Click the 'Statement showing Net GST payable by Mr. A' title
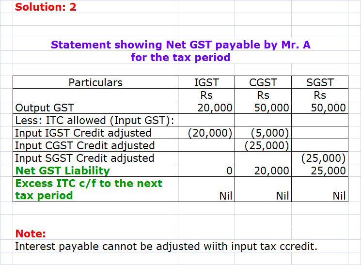 click(x=180, y=45)
